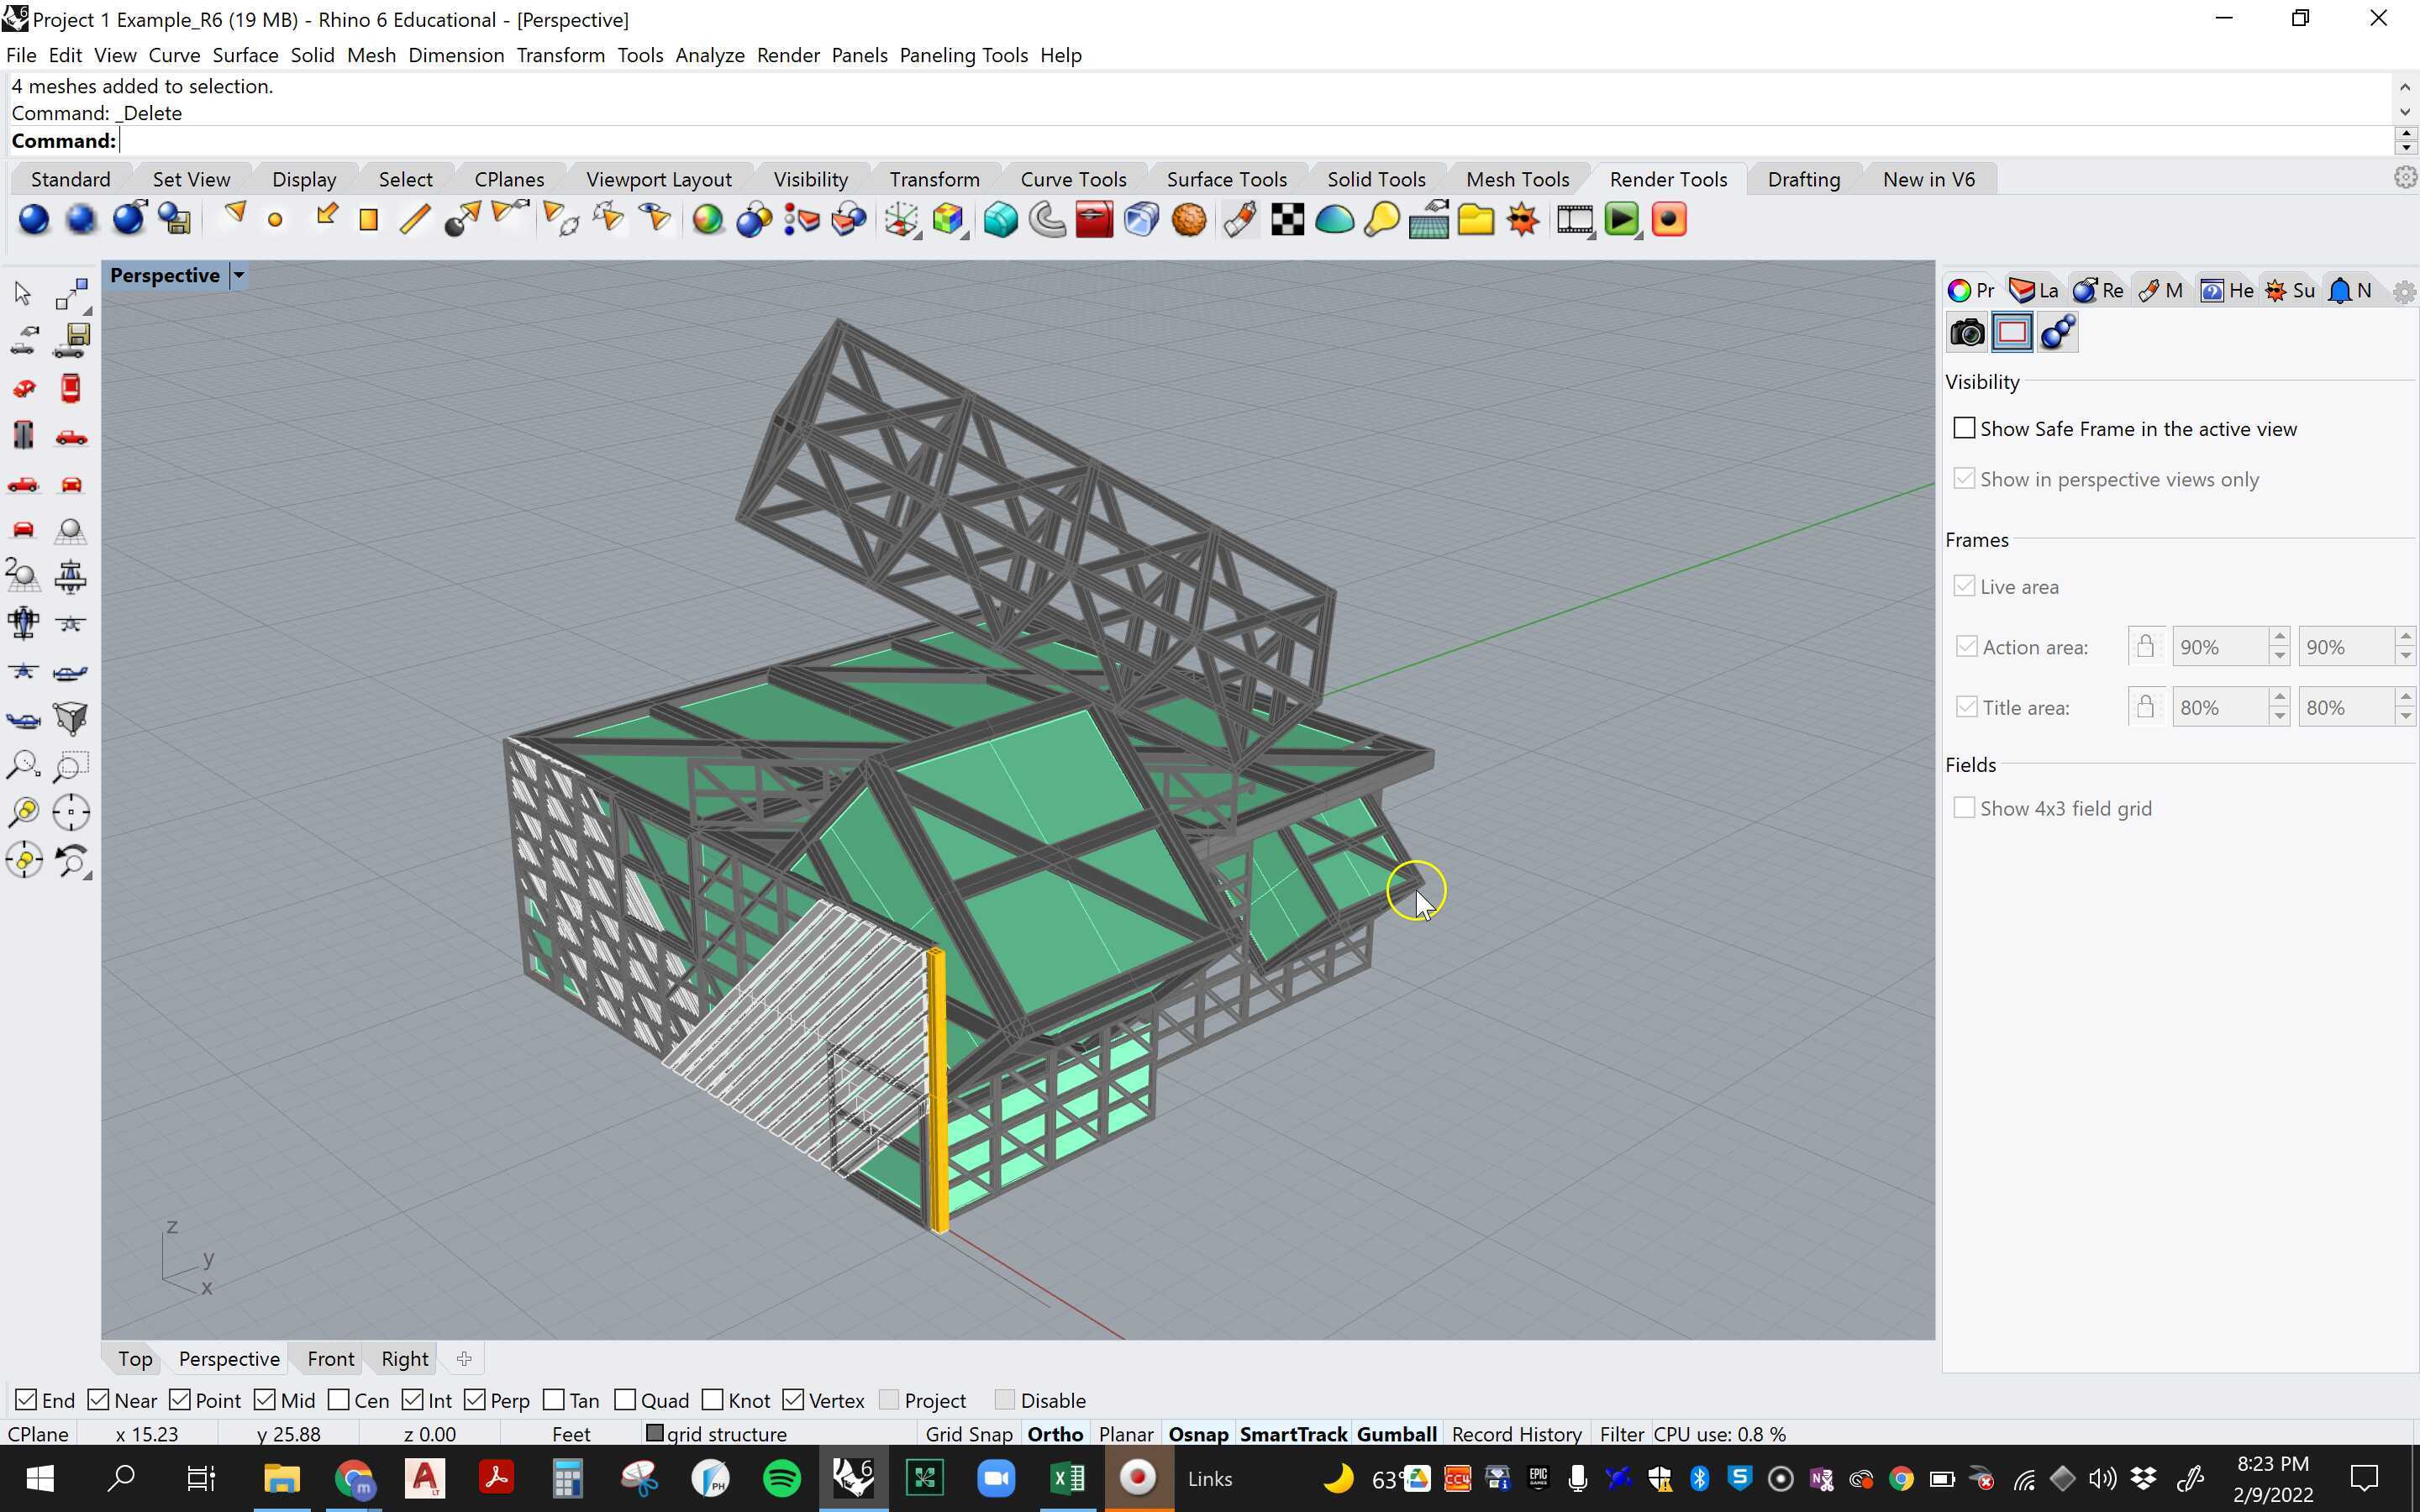The image size is (2420, 1512).
Task: Switch to the Drafting tab
Action: point(1803,178)
